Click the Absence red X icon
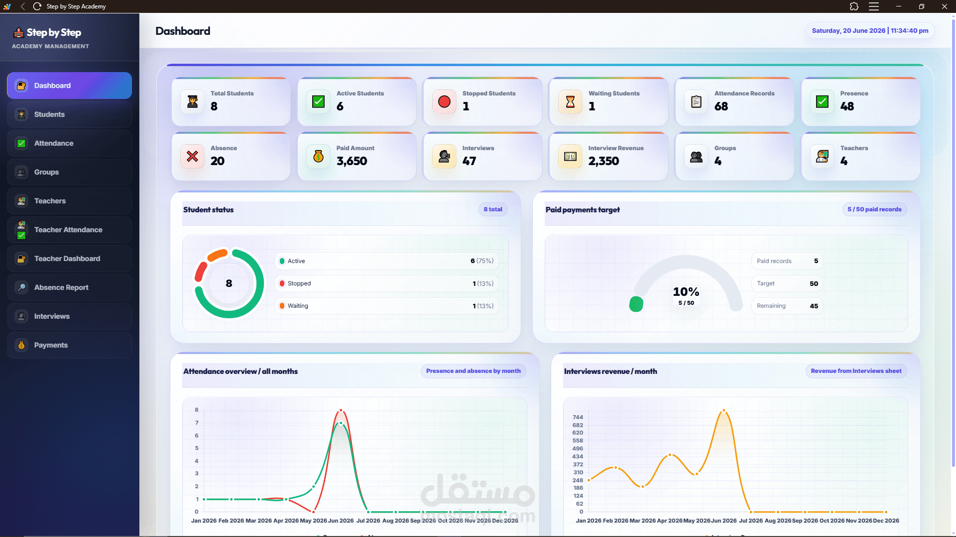Screen dimensions: 956x537 tap(193, 156)
